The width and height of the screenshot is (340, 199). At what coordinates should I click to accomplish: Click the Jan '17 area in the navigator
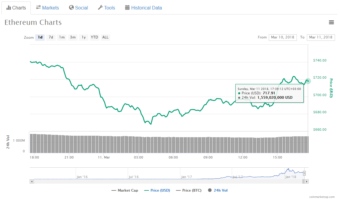pos(187,177)
